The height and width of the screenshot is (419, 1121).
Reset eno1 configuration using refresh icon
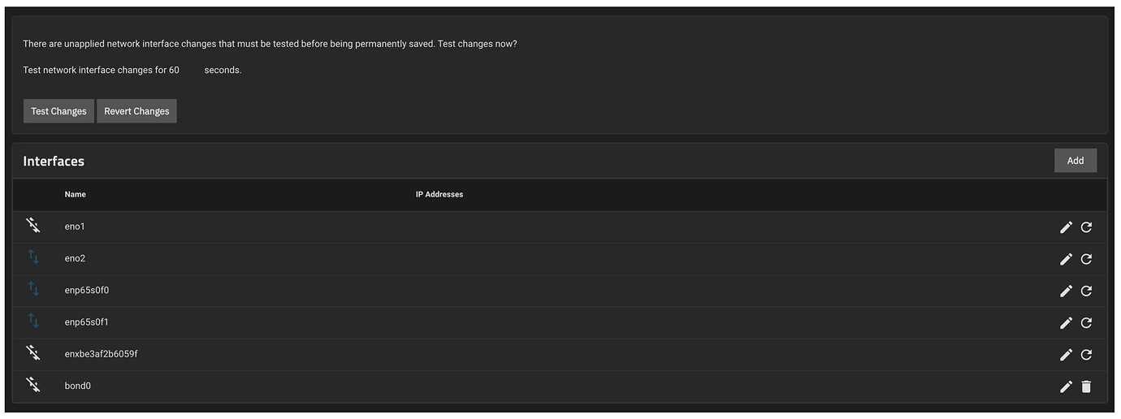(1086, 227)
